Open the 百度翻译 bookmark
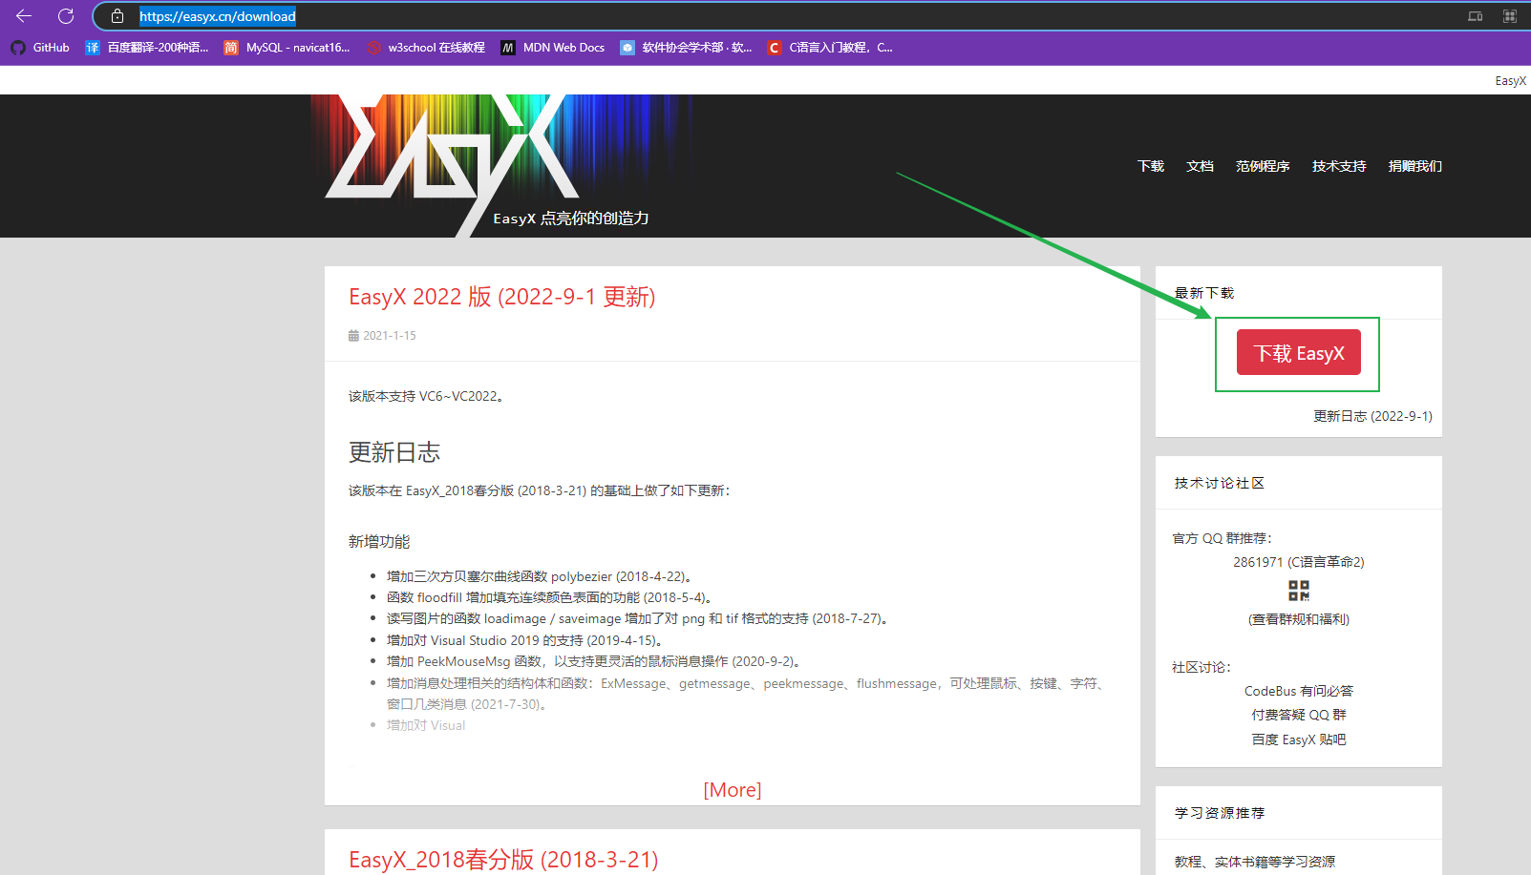 pyautogui.click(x=147, y=48)
